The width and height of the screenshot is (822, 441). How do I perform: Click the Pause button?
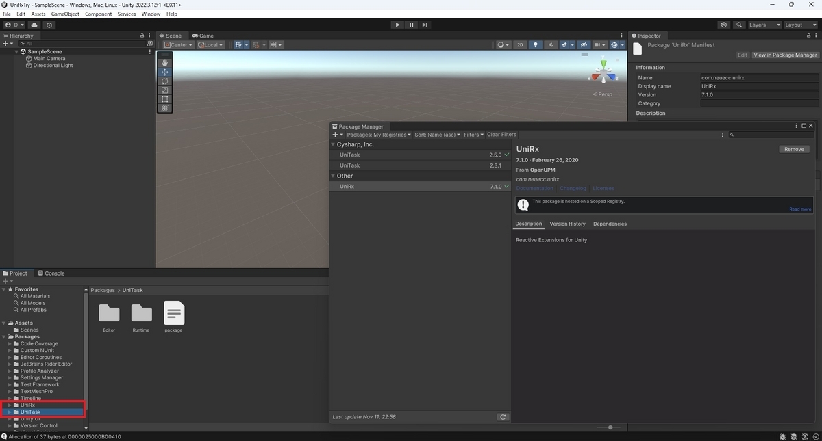[x=411, y=25]
